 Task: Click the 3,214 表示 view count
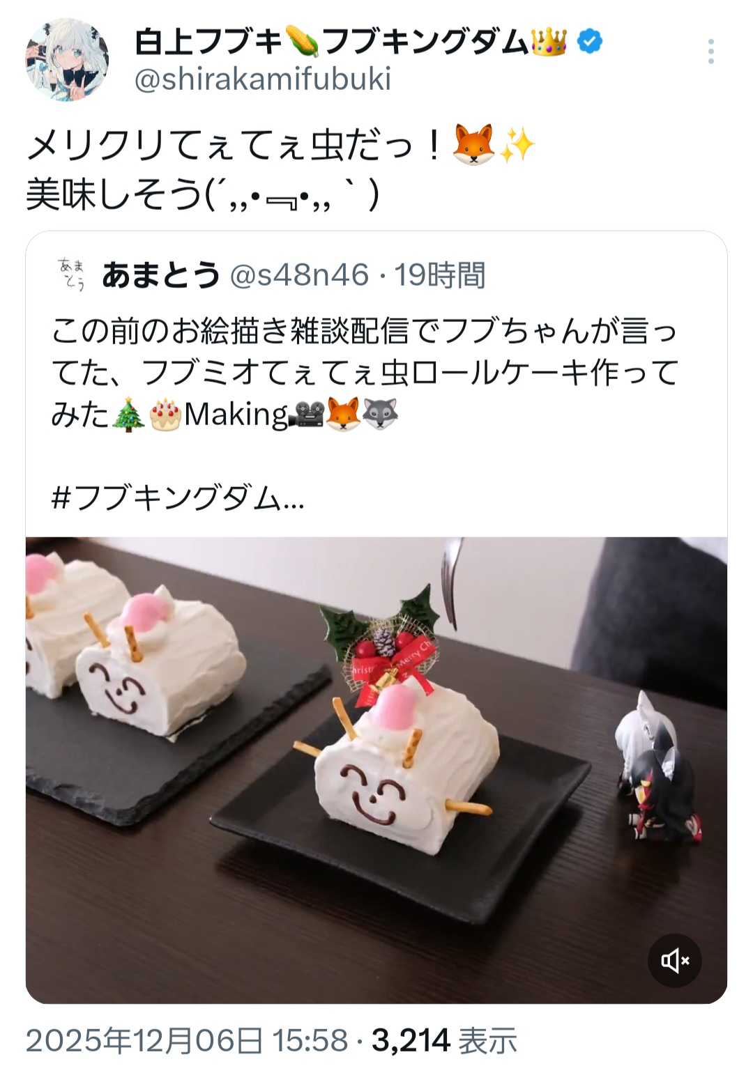445,1041
